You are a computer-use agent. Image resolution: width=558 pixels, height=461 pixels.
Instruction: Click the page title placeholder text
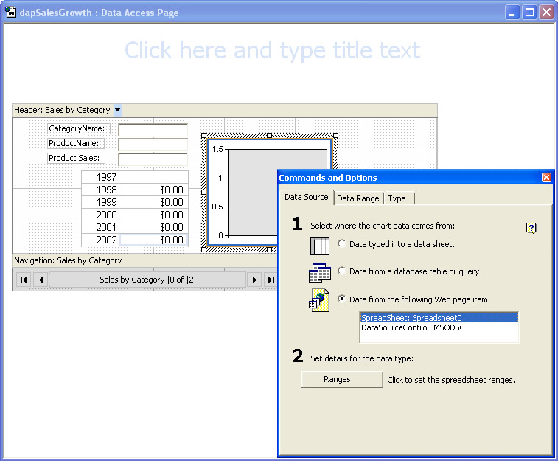[x=272, y=50]
